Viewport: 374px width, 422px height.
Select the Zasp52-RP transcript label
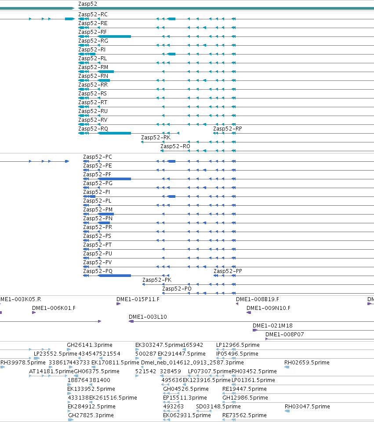(x=228, y=129)
